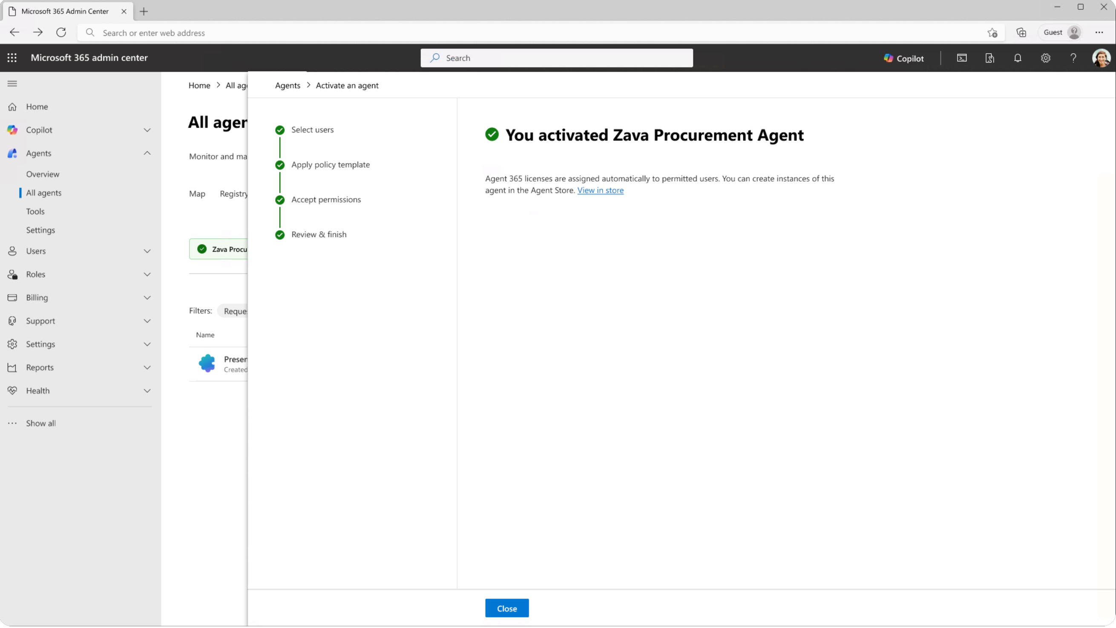Click the Agents icon in sidebar

pos(12,153)
